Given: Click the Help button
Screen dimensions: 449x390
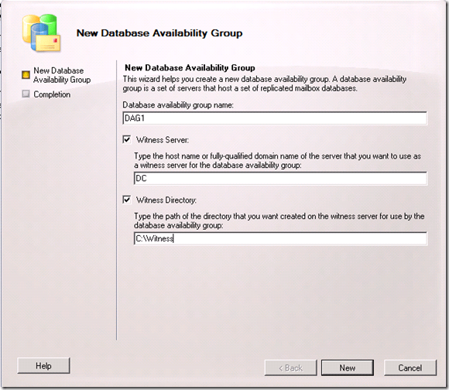Looking at the screenshot, I should (x=43, y=366).
